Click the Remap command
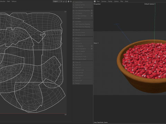The width and height of the screenshot is (166, 124). [x=83, y=83]
